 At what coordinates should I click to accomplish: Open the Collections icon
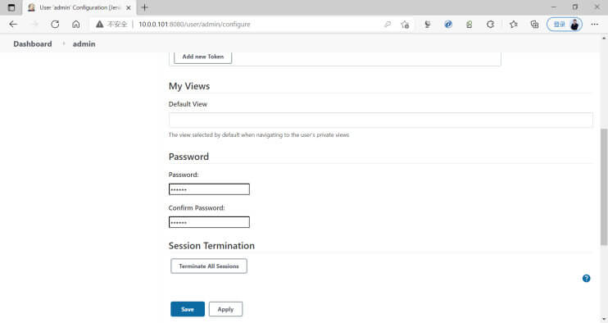[534, 24]
